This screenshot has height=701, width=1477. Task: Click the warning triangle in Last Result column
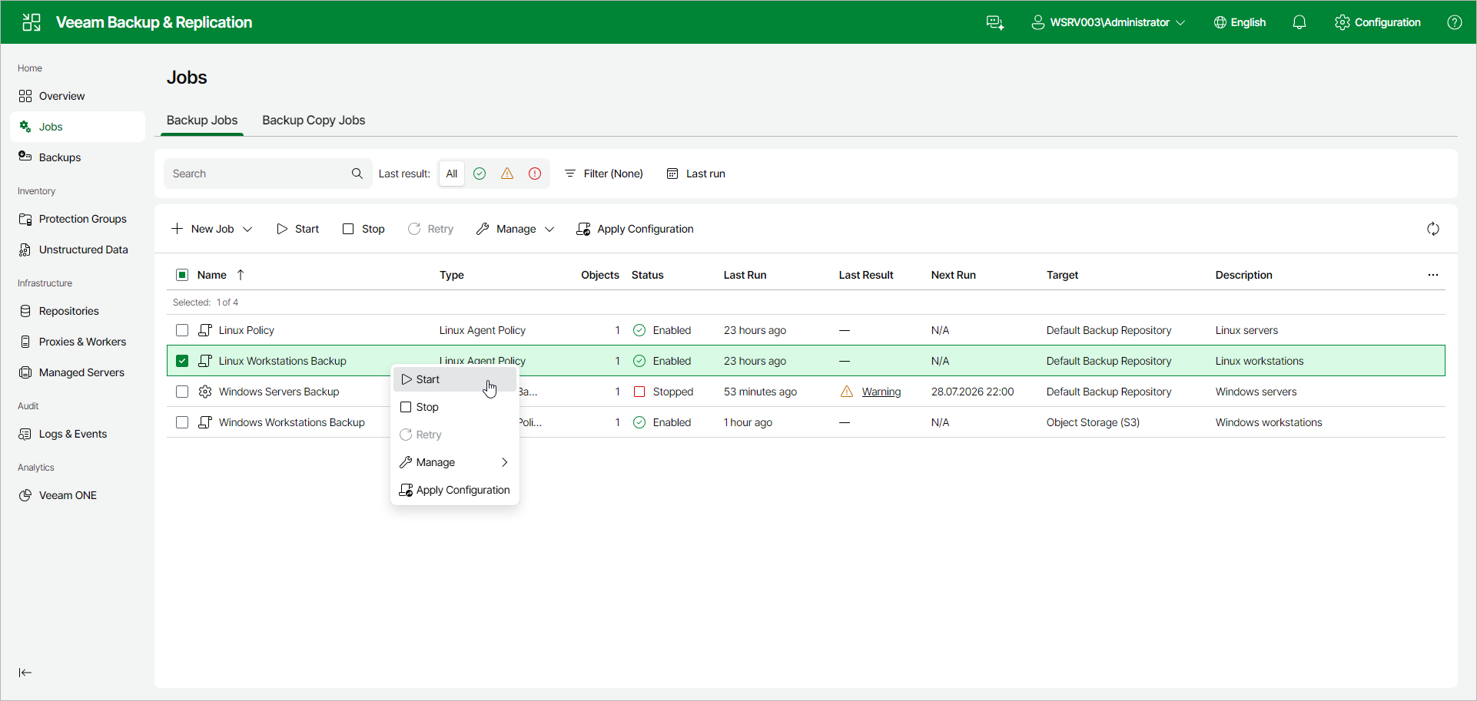tap(847, 392)
